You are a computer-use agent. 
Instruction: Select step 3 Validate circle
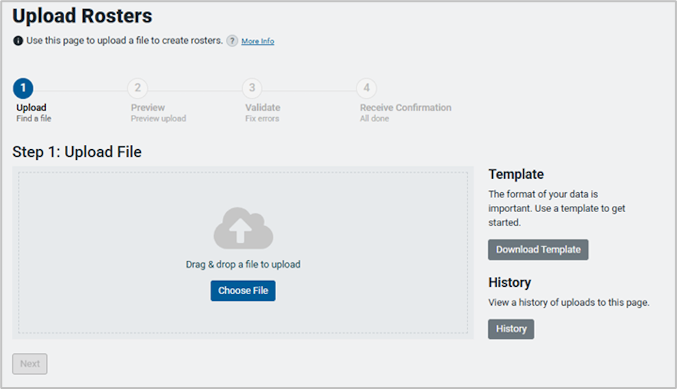252,88
